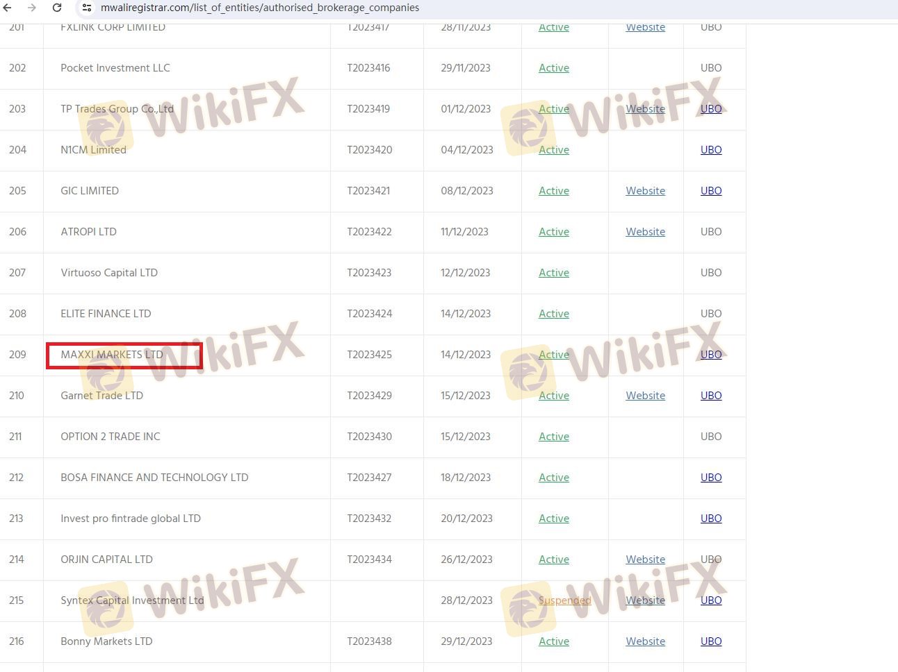This screenshot has width=898, height=672.
Task: Open Active status for Invest pro fintrade global
Action: point(554,519)
